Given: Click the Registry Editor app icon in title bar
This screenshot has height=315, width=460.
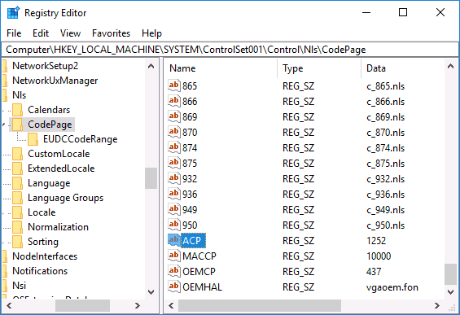Looking at the screenshot, I should 13,12.
